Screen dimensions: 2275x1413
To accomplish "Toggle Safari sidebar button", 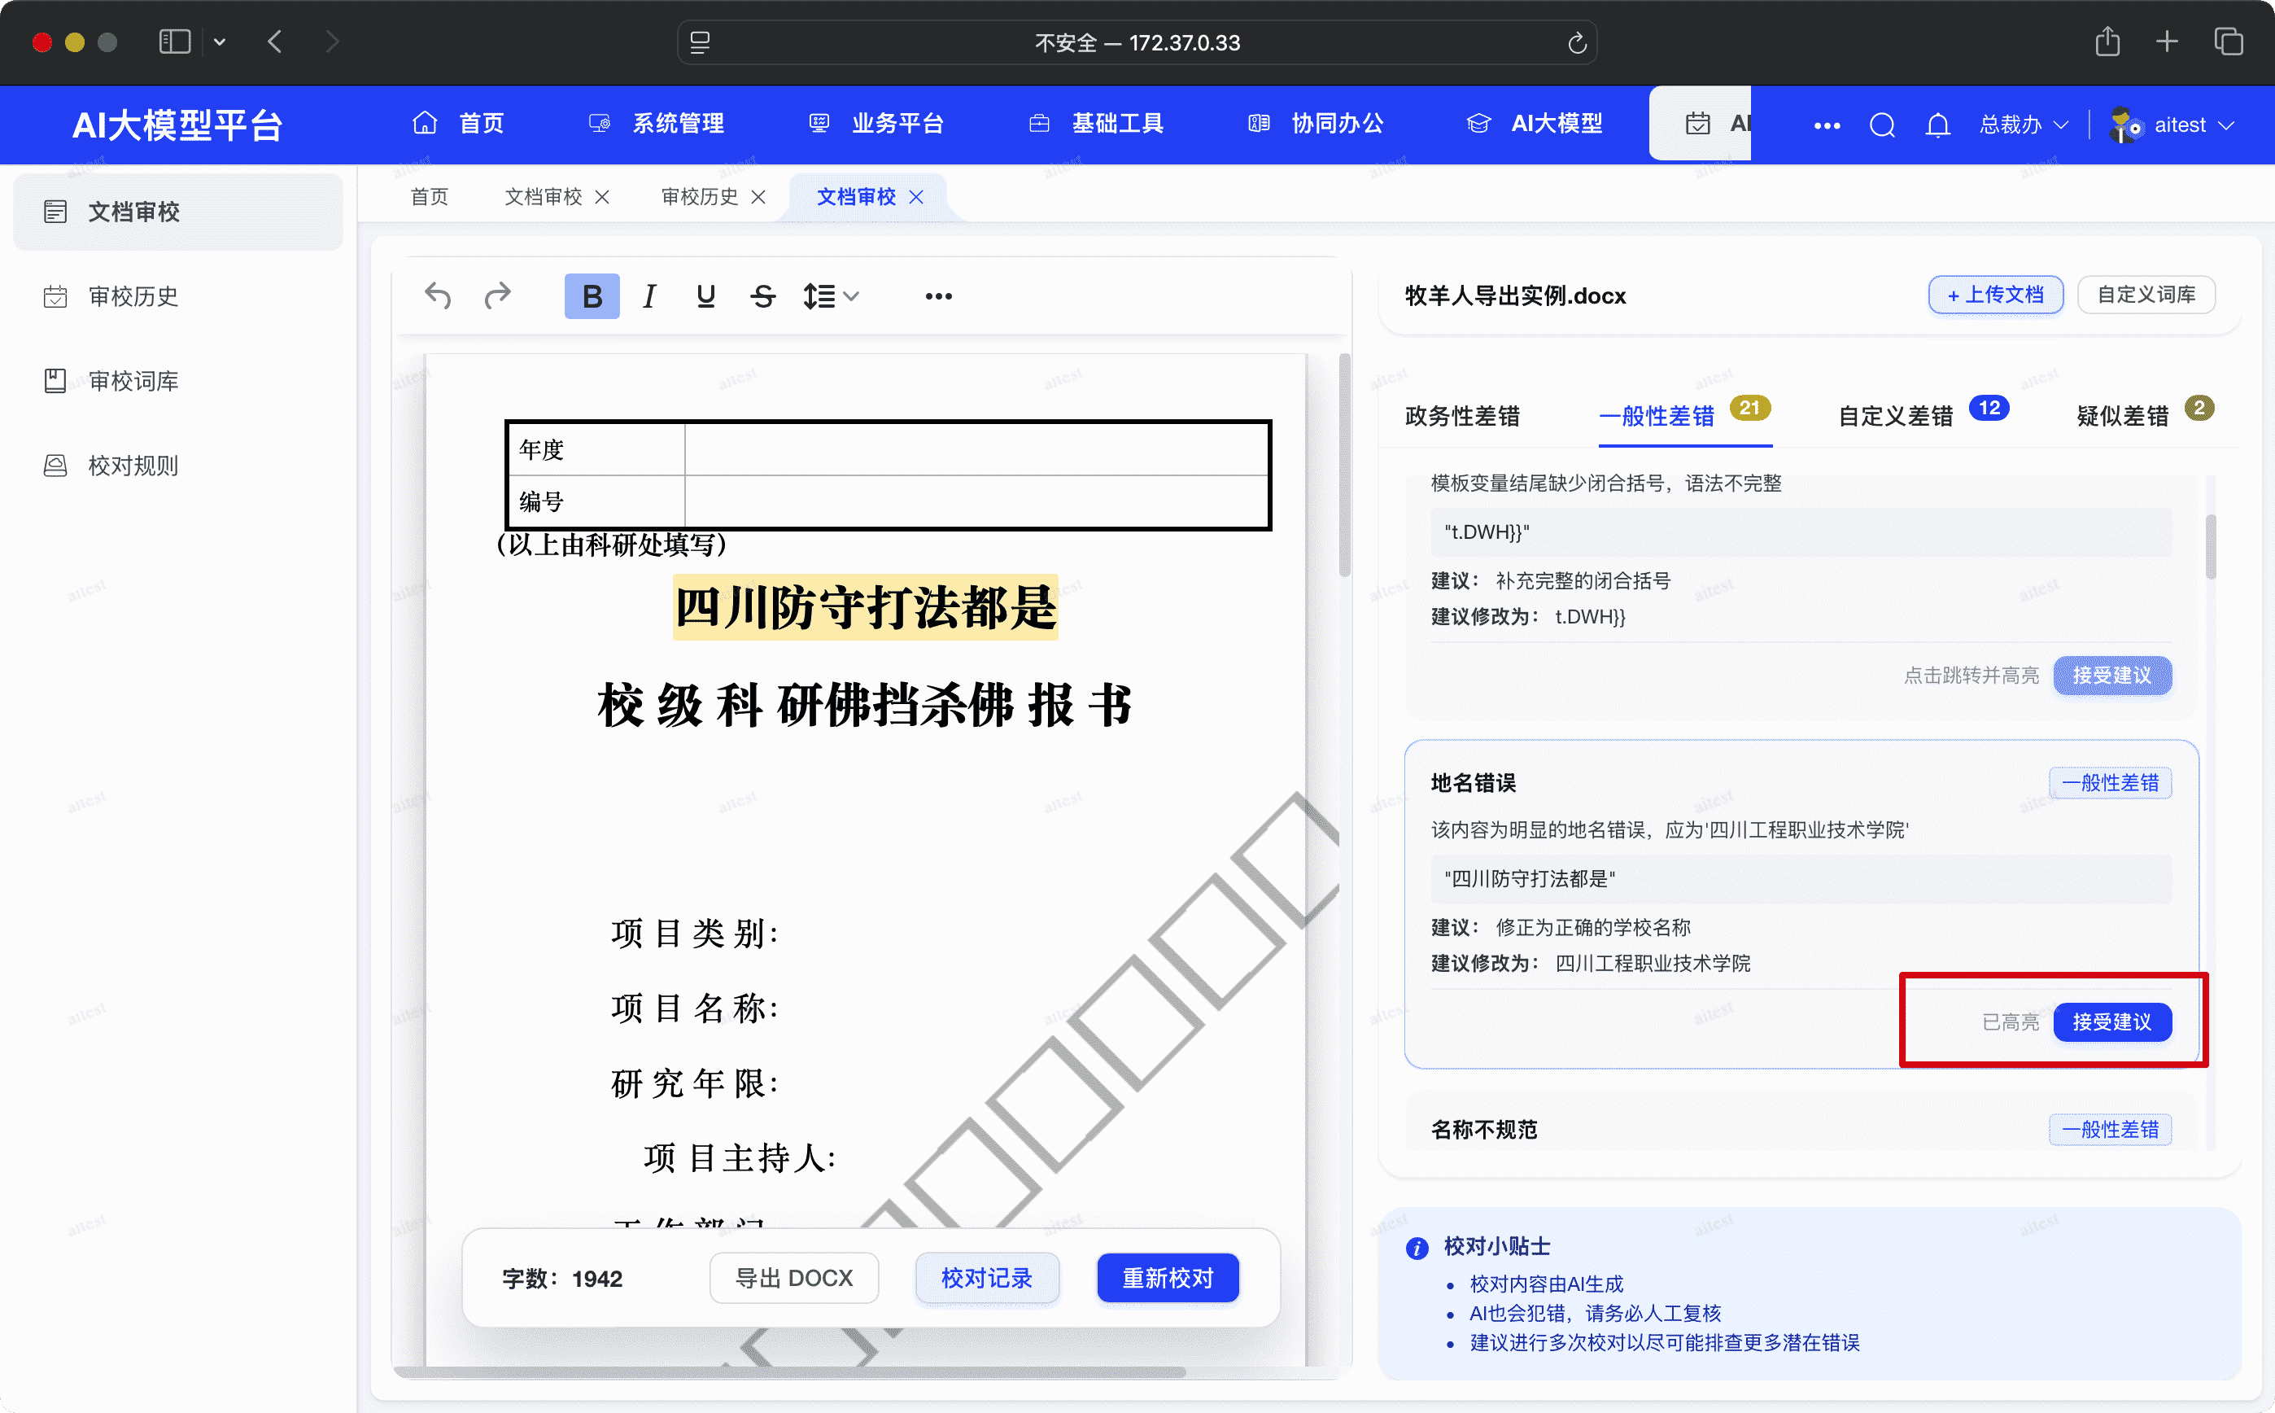I will (175, 42).
